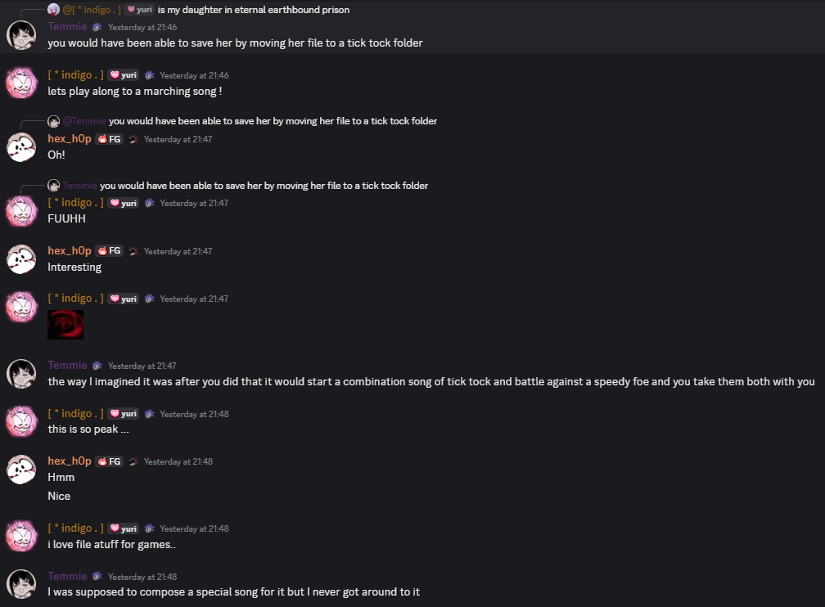Select Temmie's avatar beside the "the way I imagined it" message
Image resolution: width=825 pixels, height=607 pixels.
[21, 373]
